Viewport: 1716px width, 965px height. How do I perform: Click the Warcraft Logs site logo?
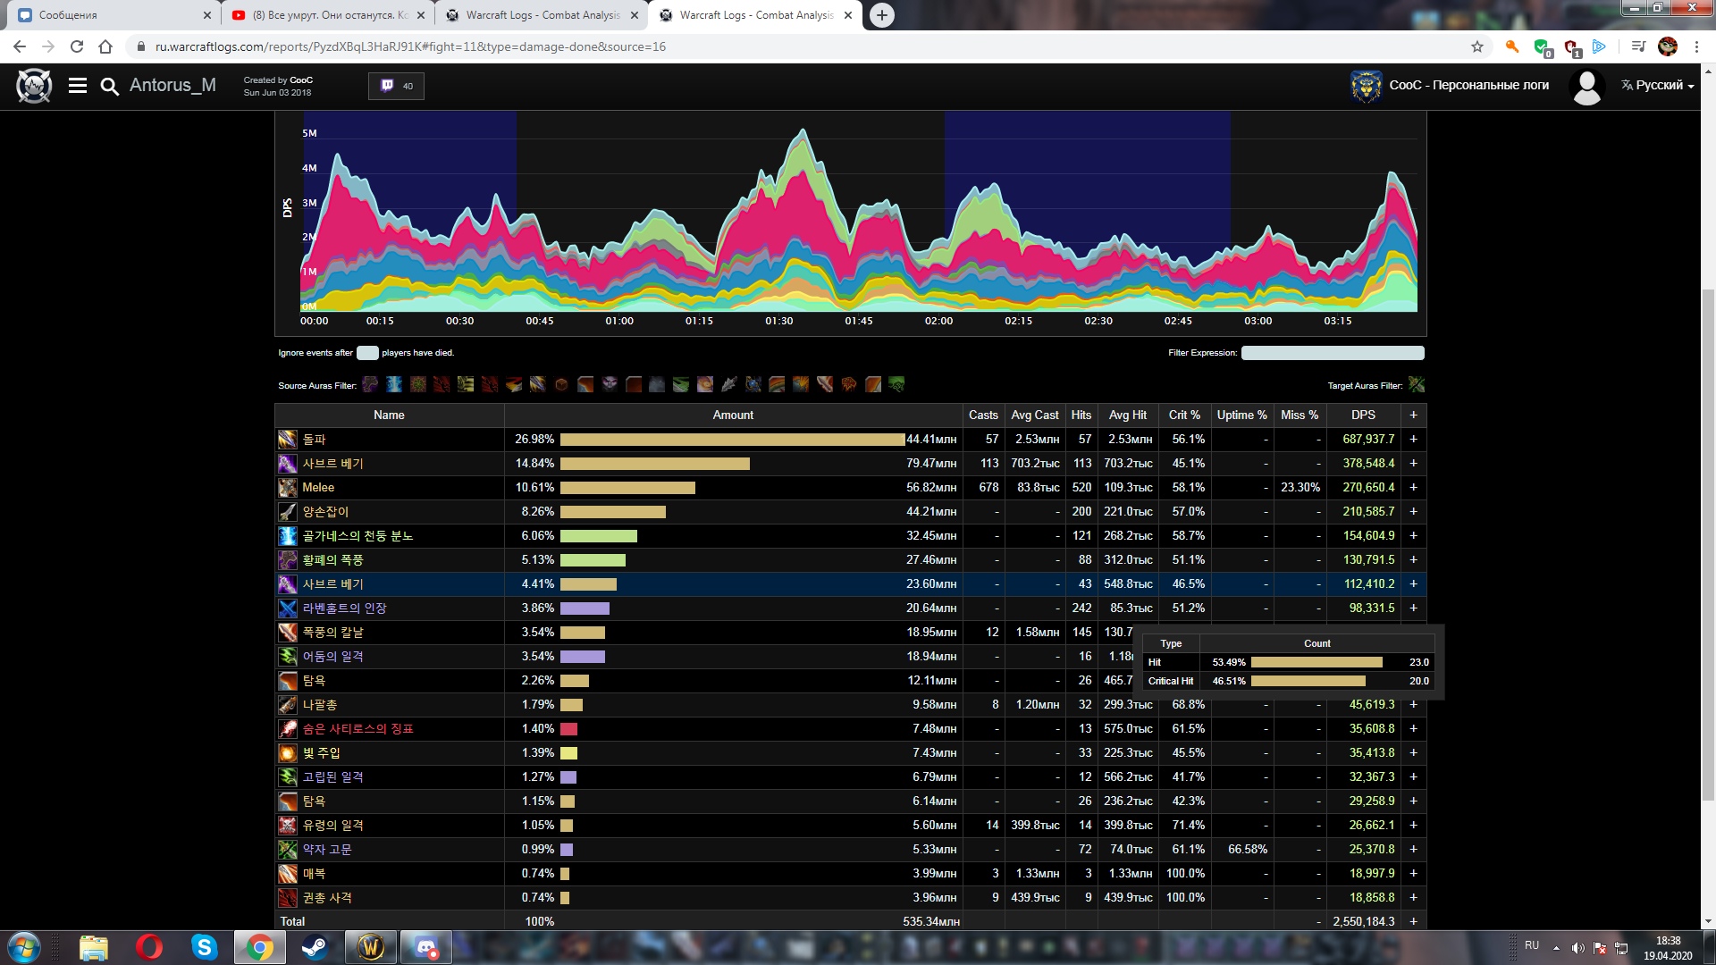tap(34, 86)
